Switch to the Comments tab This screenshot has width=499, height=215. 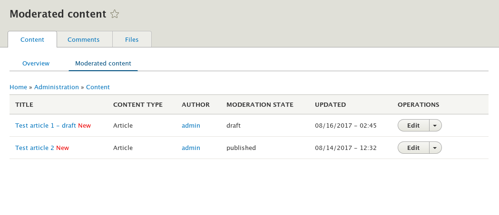click(83, 39)
